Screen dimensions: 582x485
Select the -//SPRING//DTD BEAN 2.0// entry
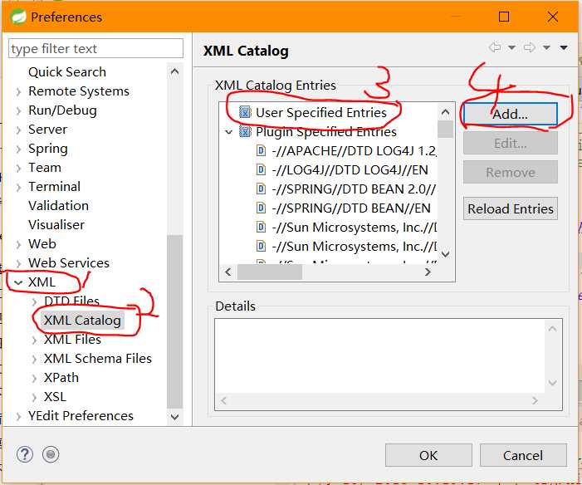tap(354, 189)
